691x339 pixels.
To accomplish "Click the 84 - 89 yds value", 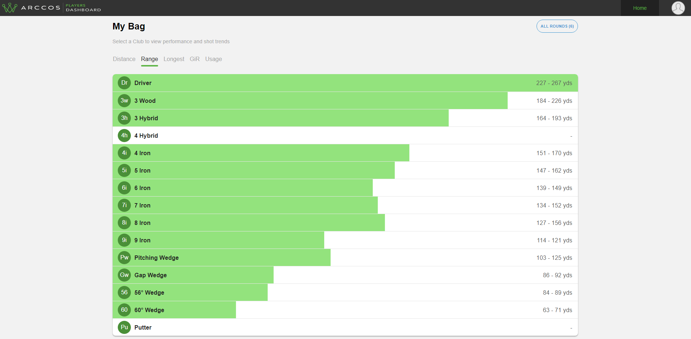I will [x=557, y=292].
